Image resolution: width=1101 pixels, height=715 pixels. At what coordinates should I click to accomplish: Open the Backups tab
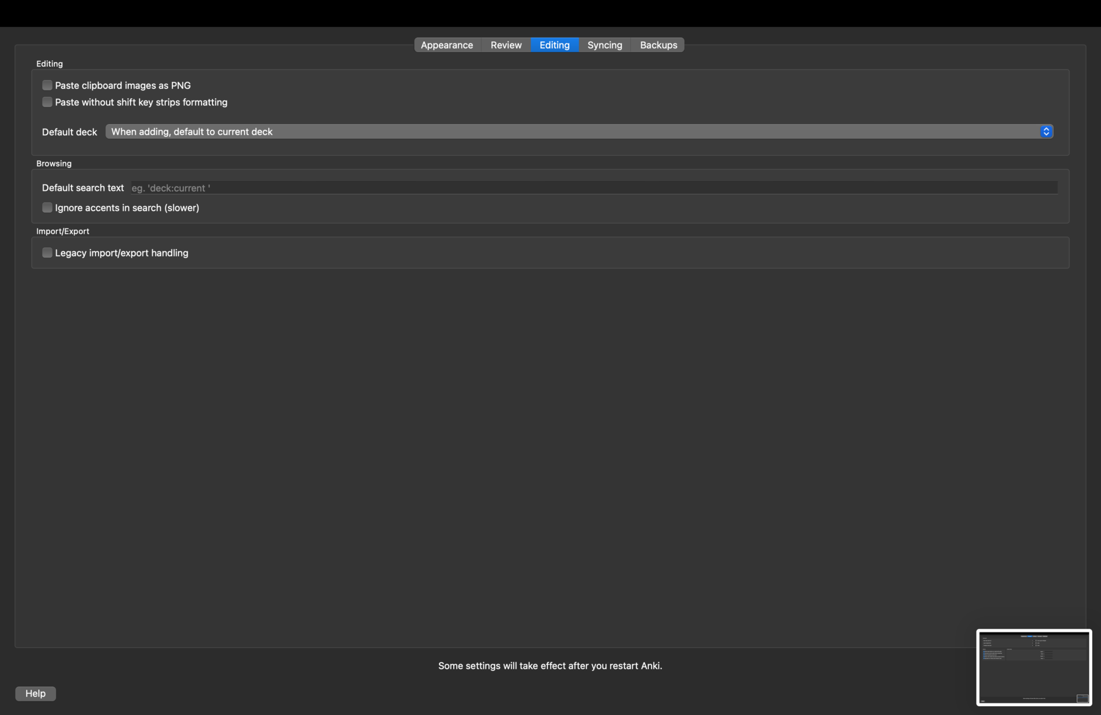pyautogui.click(x=658, y=45)
